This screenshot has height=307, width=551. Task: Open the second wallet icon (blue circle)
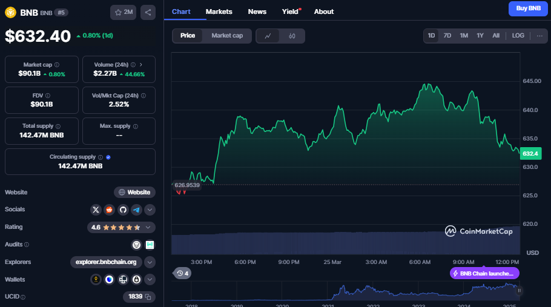(109, 279)
